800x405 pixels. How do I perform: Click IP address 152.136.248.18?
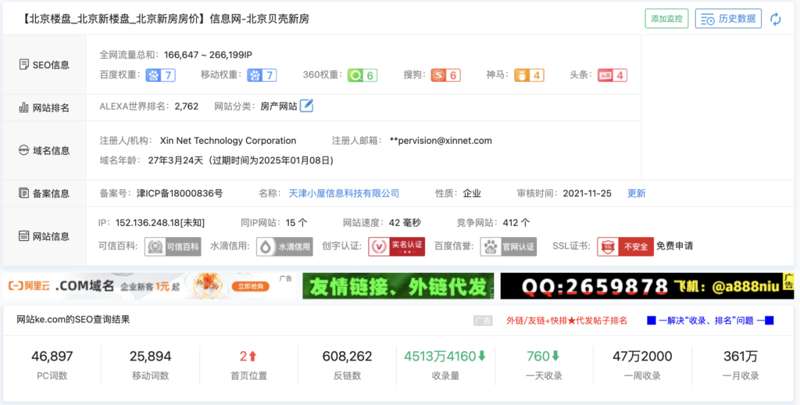160,223
